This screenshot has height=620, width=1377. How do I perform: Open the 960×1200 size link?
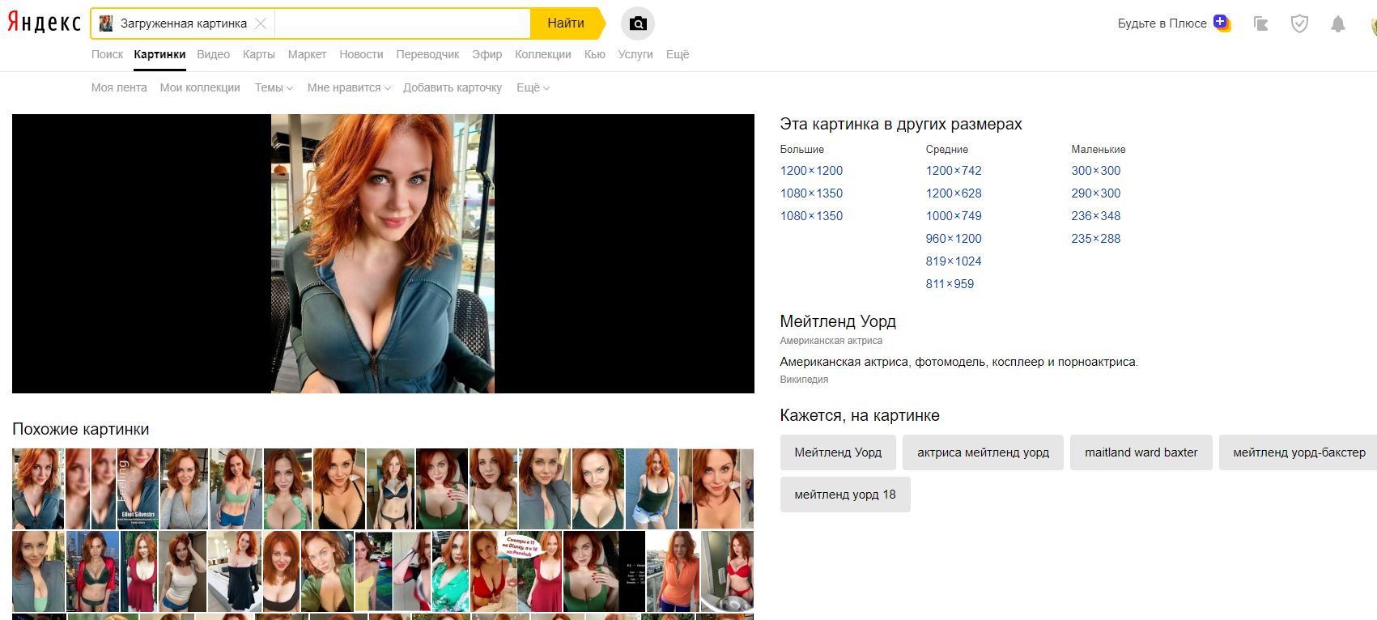[x=954, y=239]
